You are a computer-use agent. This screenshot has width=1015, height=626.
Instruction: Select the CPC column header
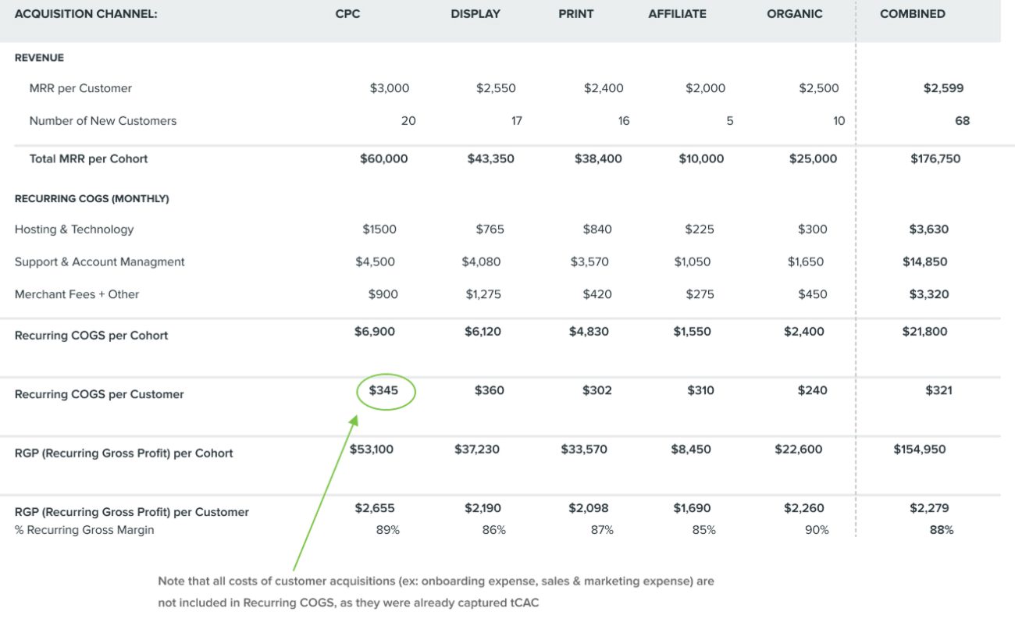(347, 14)
